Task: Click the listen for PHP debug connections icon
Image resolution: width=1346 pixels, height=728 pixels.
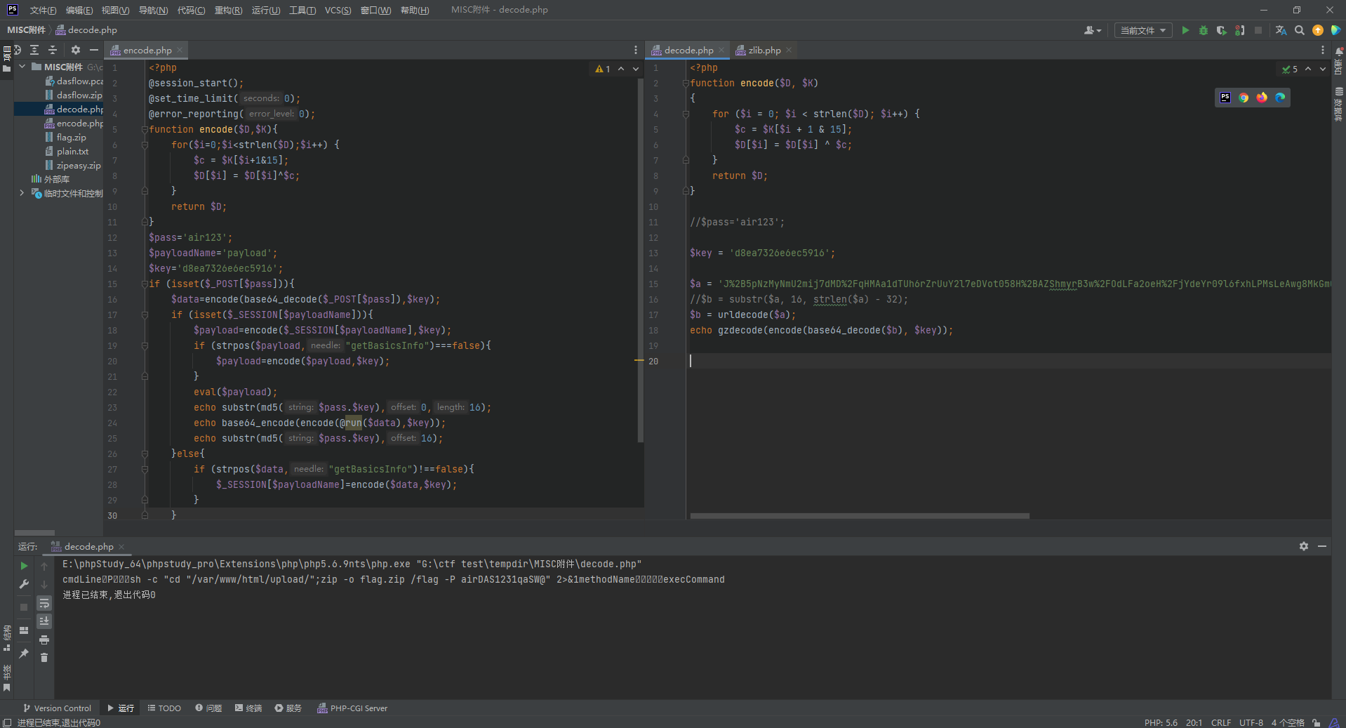Action: pyautogui.click(x=1240, y=30)
